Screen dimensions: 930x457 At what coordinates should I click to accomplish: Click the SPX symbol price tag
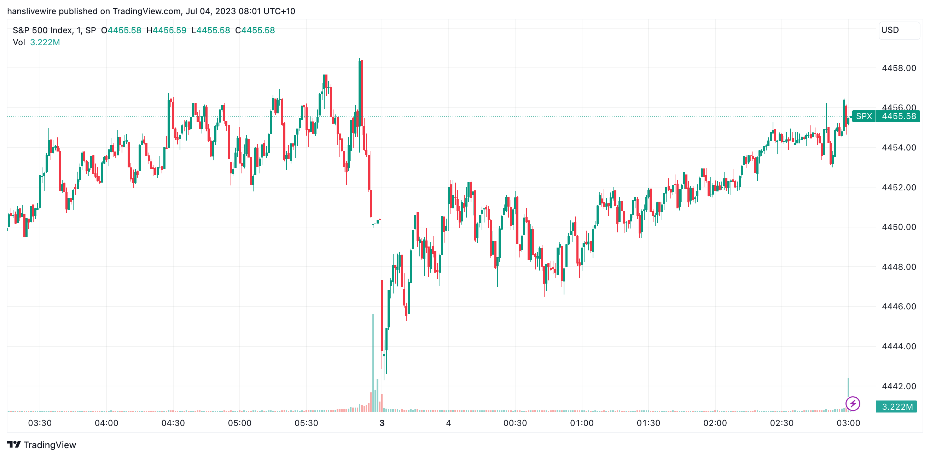(864, 116)
